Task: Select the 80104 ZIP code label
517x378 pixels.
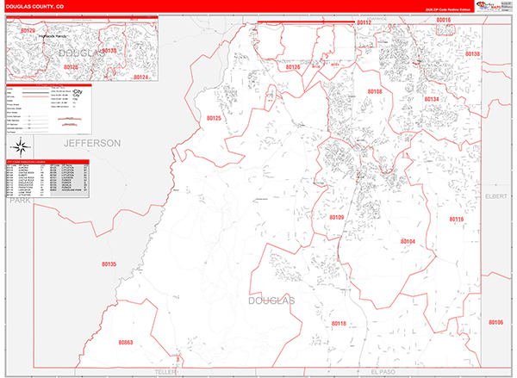Action: coord(408,242)
